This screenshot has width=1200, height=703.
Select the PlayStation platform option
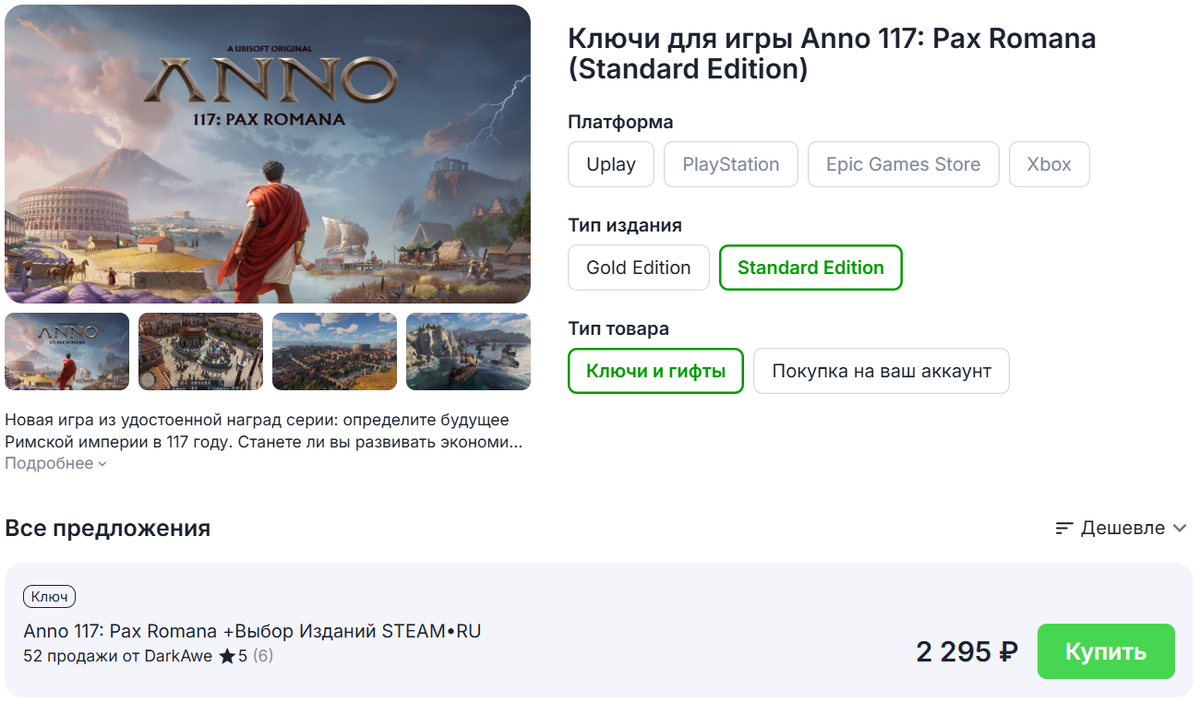click(730, 164)
